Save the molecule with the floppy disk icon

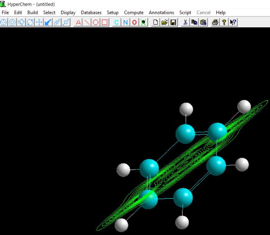click(x=173, y=22)
